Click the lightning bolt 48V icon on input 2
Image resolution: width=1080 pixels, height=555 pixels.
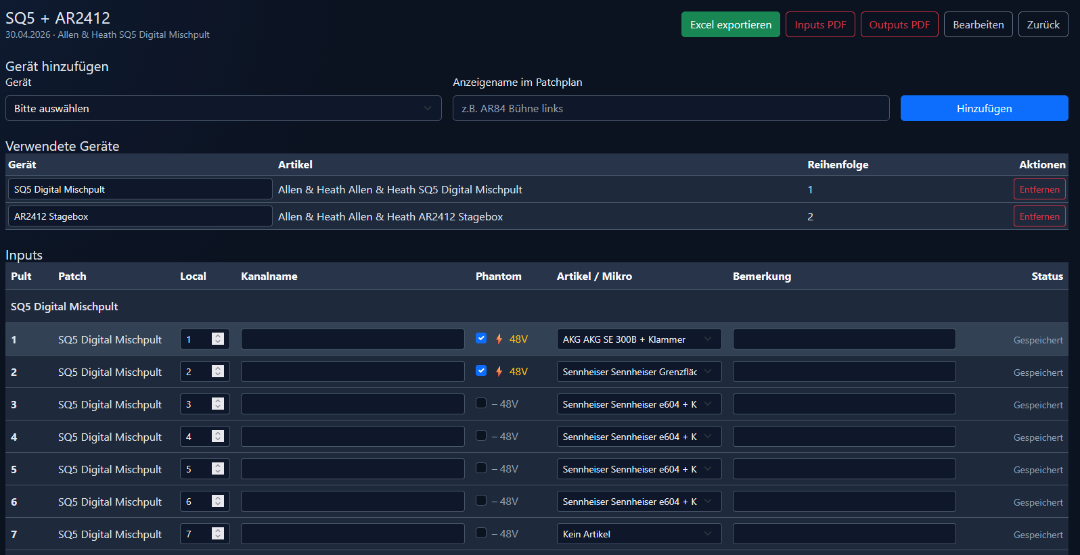[499, 372]
